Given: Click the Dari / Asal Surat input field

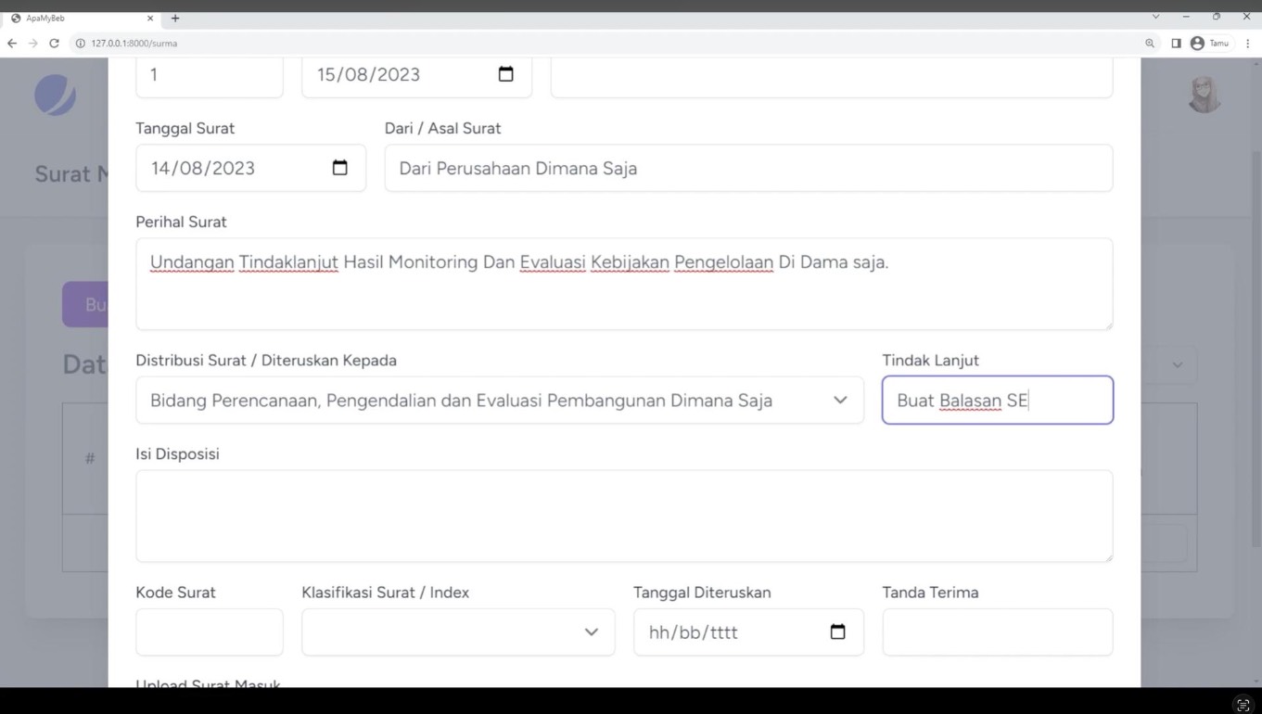Looking at the screenshot, I should [x=748, y=168].
